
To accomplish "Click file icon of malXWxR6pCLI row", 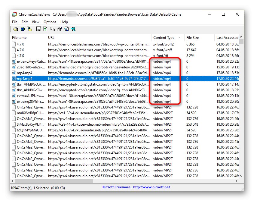I will [x=14, y=113].
